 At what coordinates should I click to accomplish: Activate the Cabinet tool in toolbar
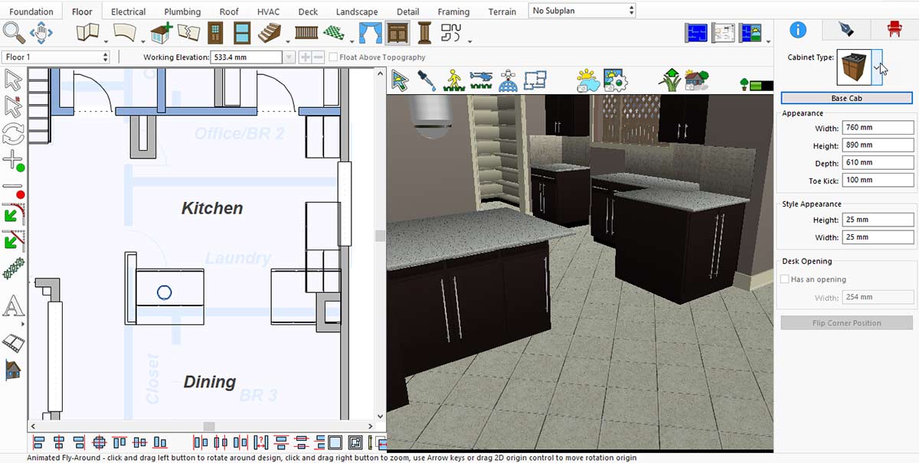point(397,33)
